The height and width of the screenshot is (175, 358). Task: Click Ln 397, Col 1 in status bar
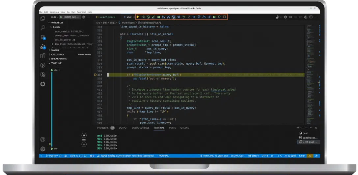tap(237, 156)
